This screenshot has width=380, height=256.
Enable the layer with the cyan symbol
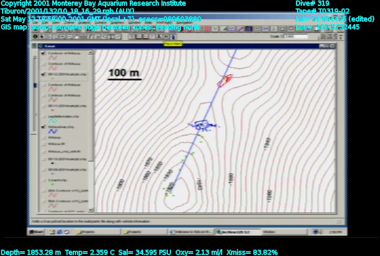[x=43, y=115]
